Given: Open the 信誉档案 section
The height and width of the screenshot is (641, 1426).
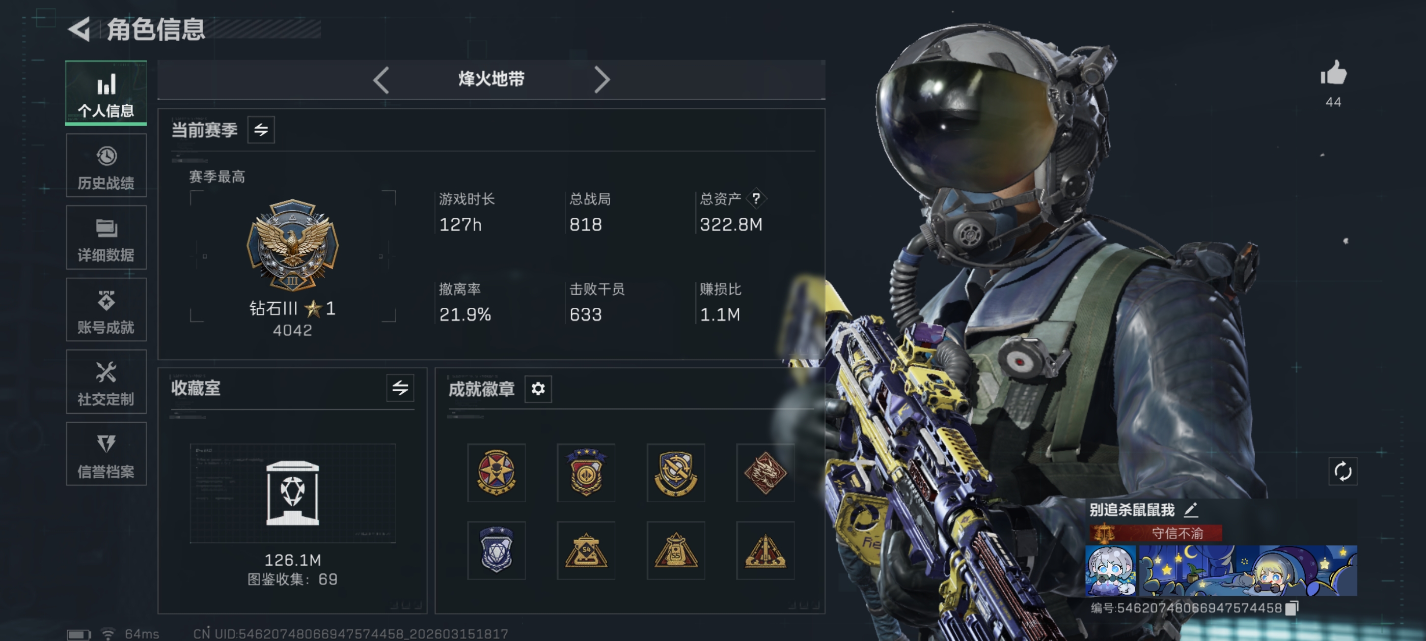Looking at the screenshot, I should 106,454.
